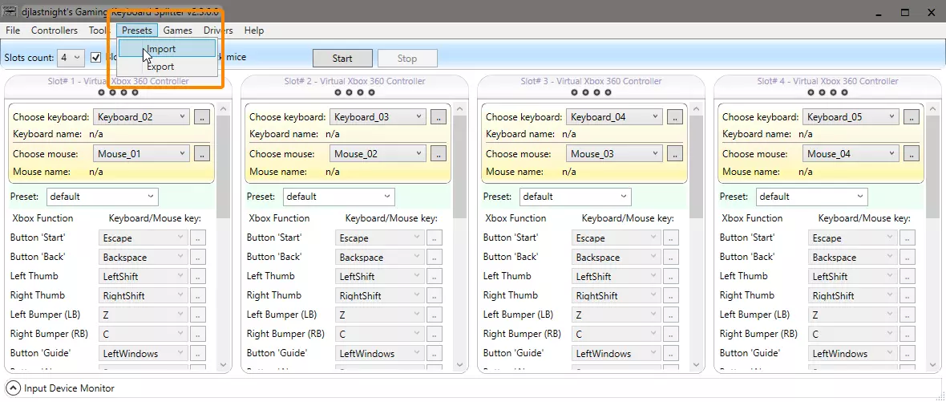Click the Start button
The image size is (946, 402).
point(342,59)
